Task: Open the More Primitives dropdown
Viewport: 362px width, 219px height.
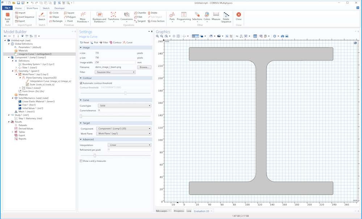Action: (x=83, y=17)
